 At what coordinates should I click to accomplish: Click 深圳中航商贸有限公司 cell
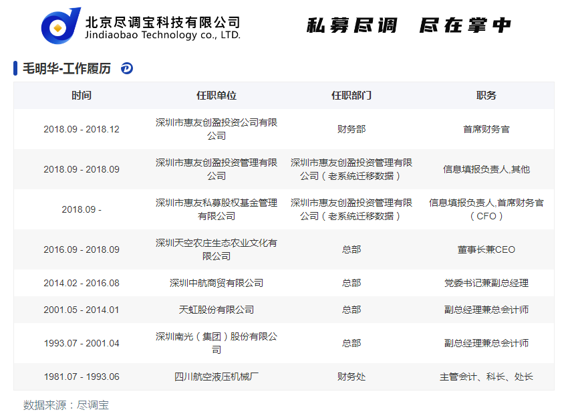(217, 283)
